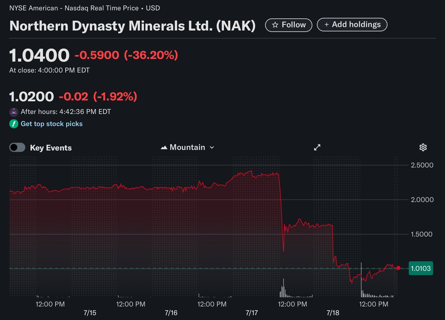Click the 7/17 date label

click(252, 313)
